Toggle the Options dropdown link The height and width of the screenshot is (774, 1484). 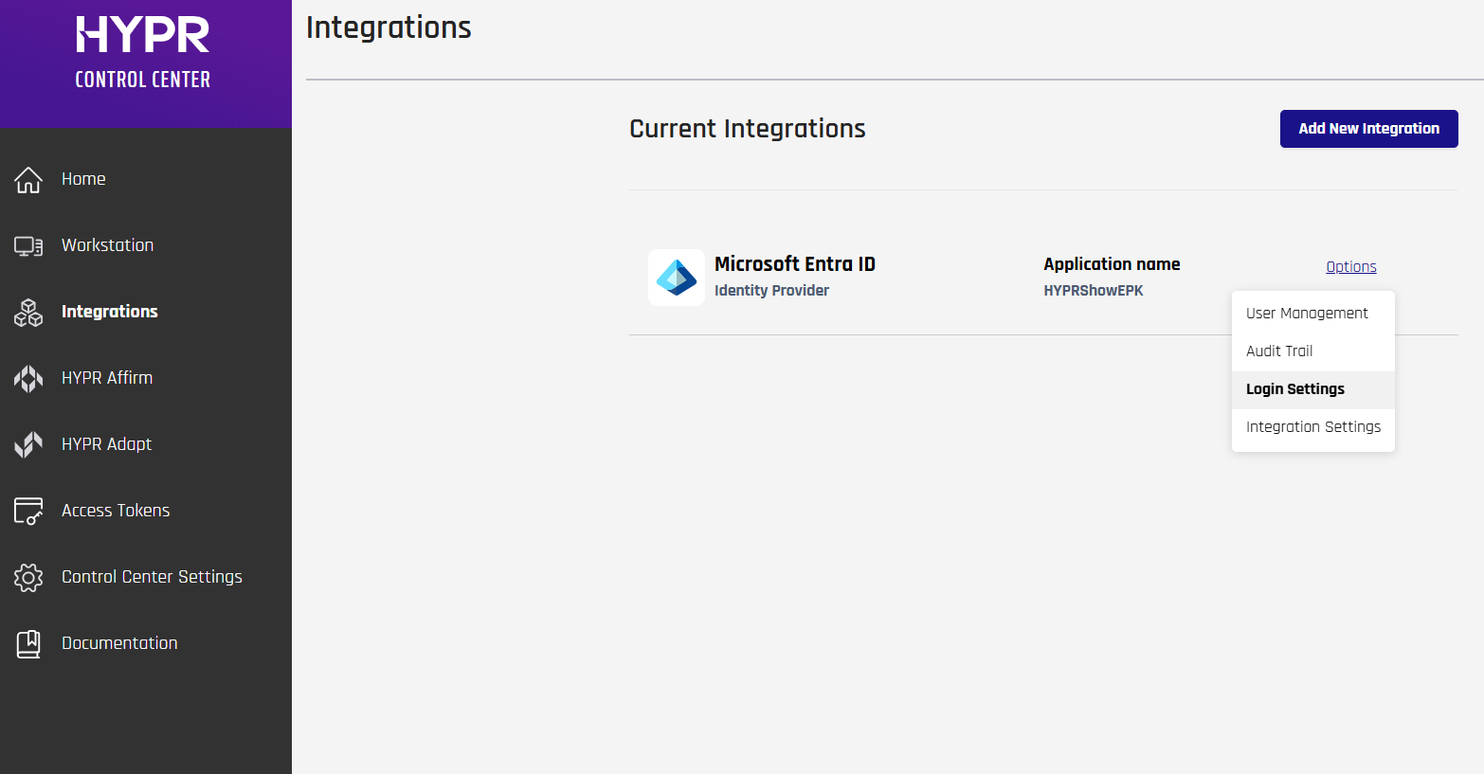point(1350,267)
